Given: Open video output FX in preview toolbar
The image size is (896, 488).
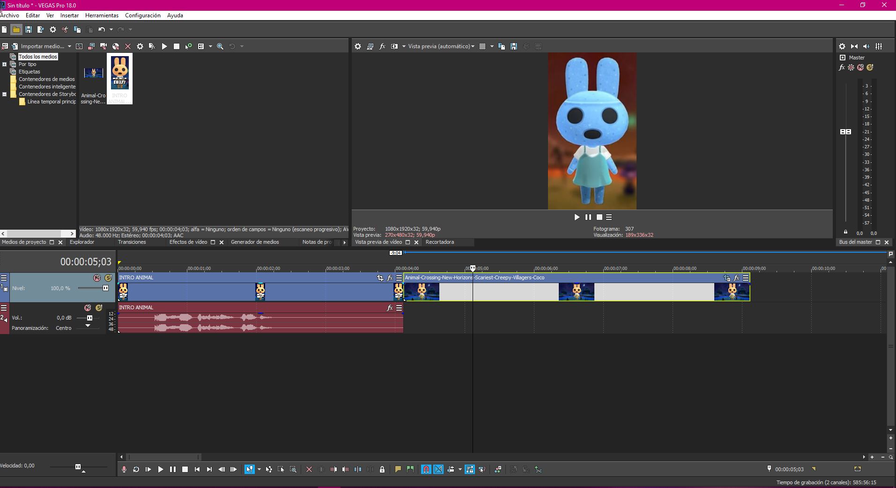Looking at the screenshot, I should pos(382,46).
